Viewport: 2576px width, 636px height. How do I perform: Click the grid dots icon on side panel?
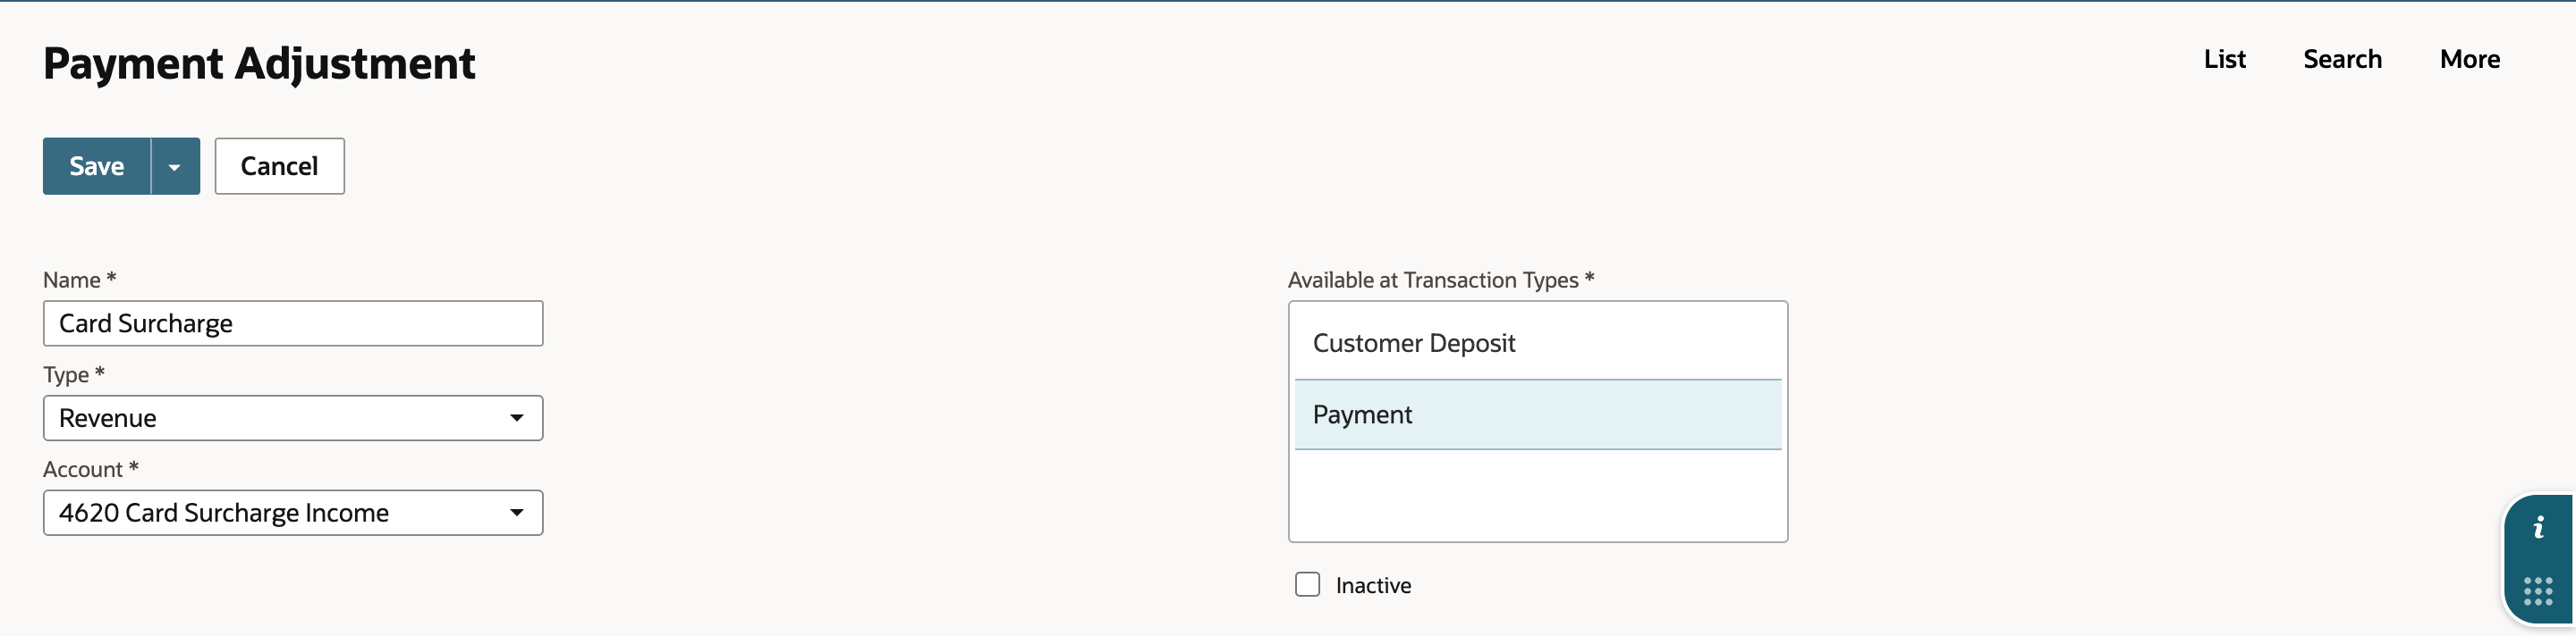(2538, 591)
